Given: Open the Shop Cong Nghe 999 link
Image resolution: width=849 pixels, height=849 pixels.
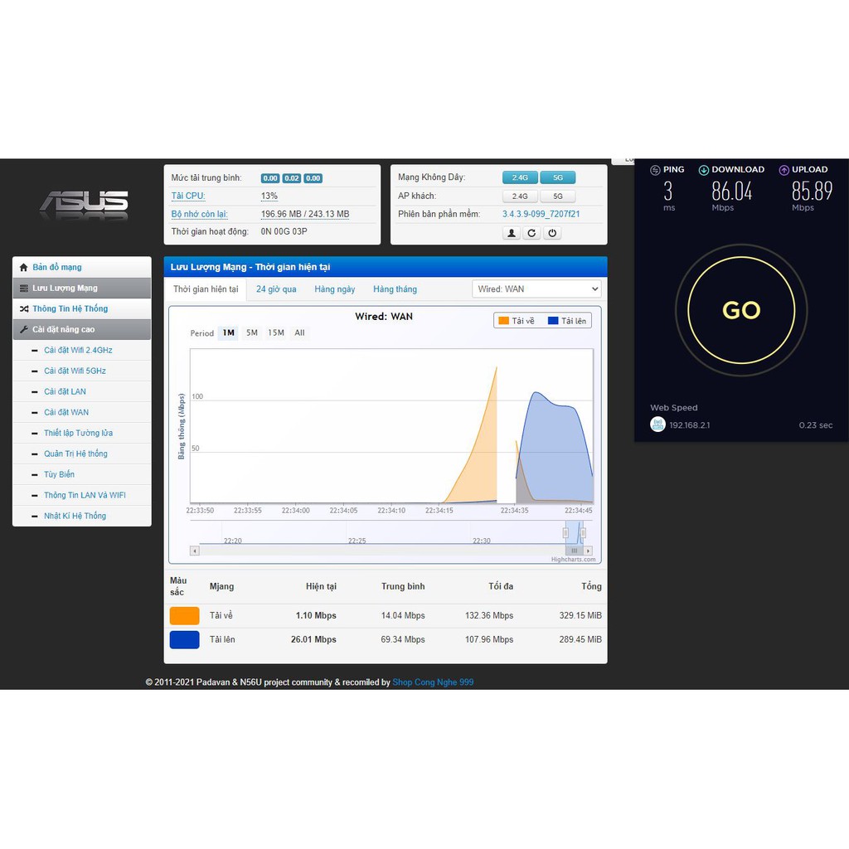Looking at the screenshot, I should (433, 682).
